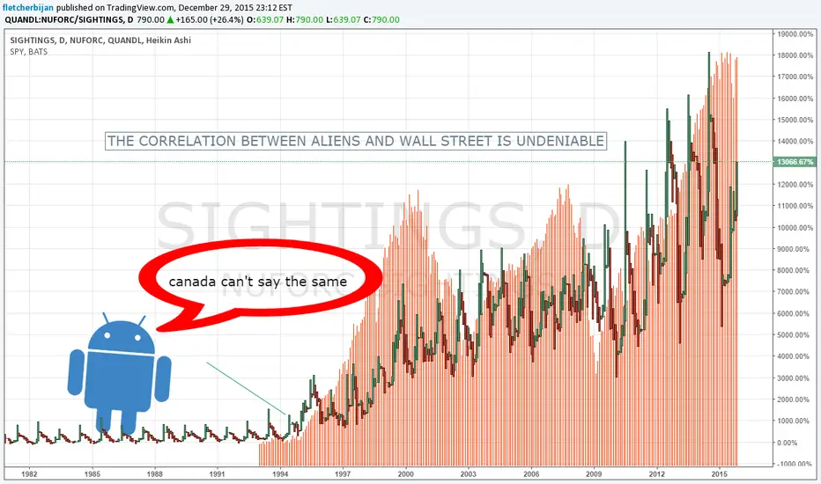Click the 7000.00% axis label
The image size is (821, 484).
coord(796,291)
